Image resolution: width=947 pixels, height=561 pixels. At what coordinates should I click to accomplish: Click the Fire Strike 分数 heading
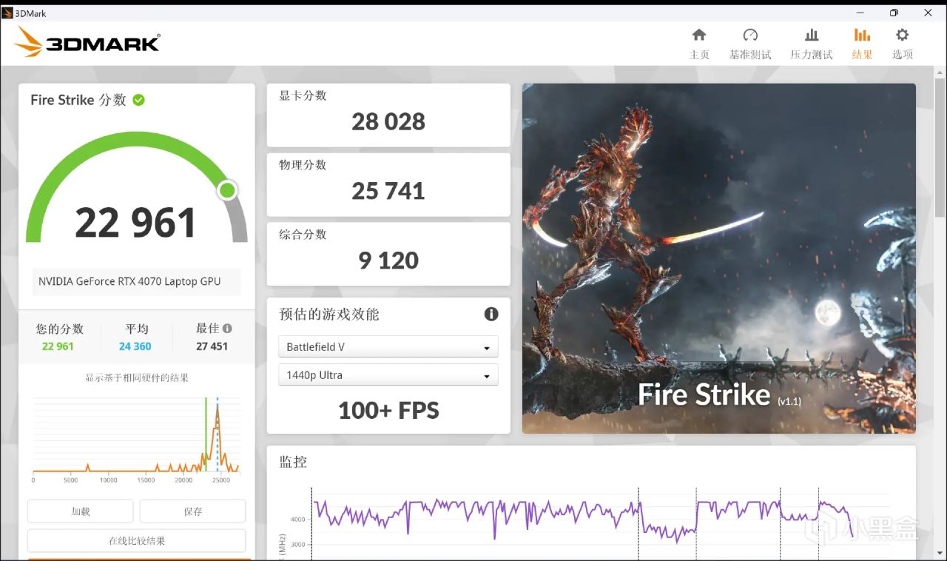tap(78, 100)
